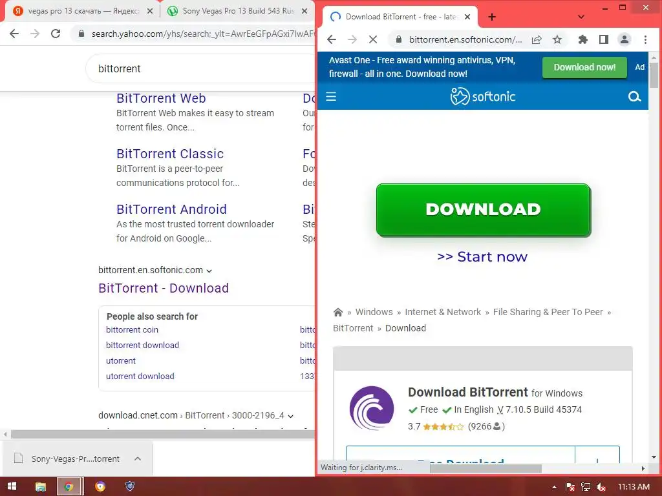Search for bittorrent download suggestion
662x496 pixels.
coord(143,345)
